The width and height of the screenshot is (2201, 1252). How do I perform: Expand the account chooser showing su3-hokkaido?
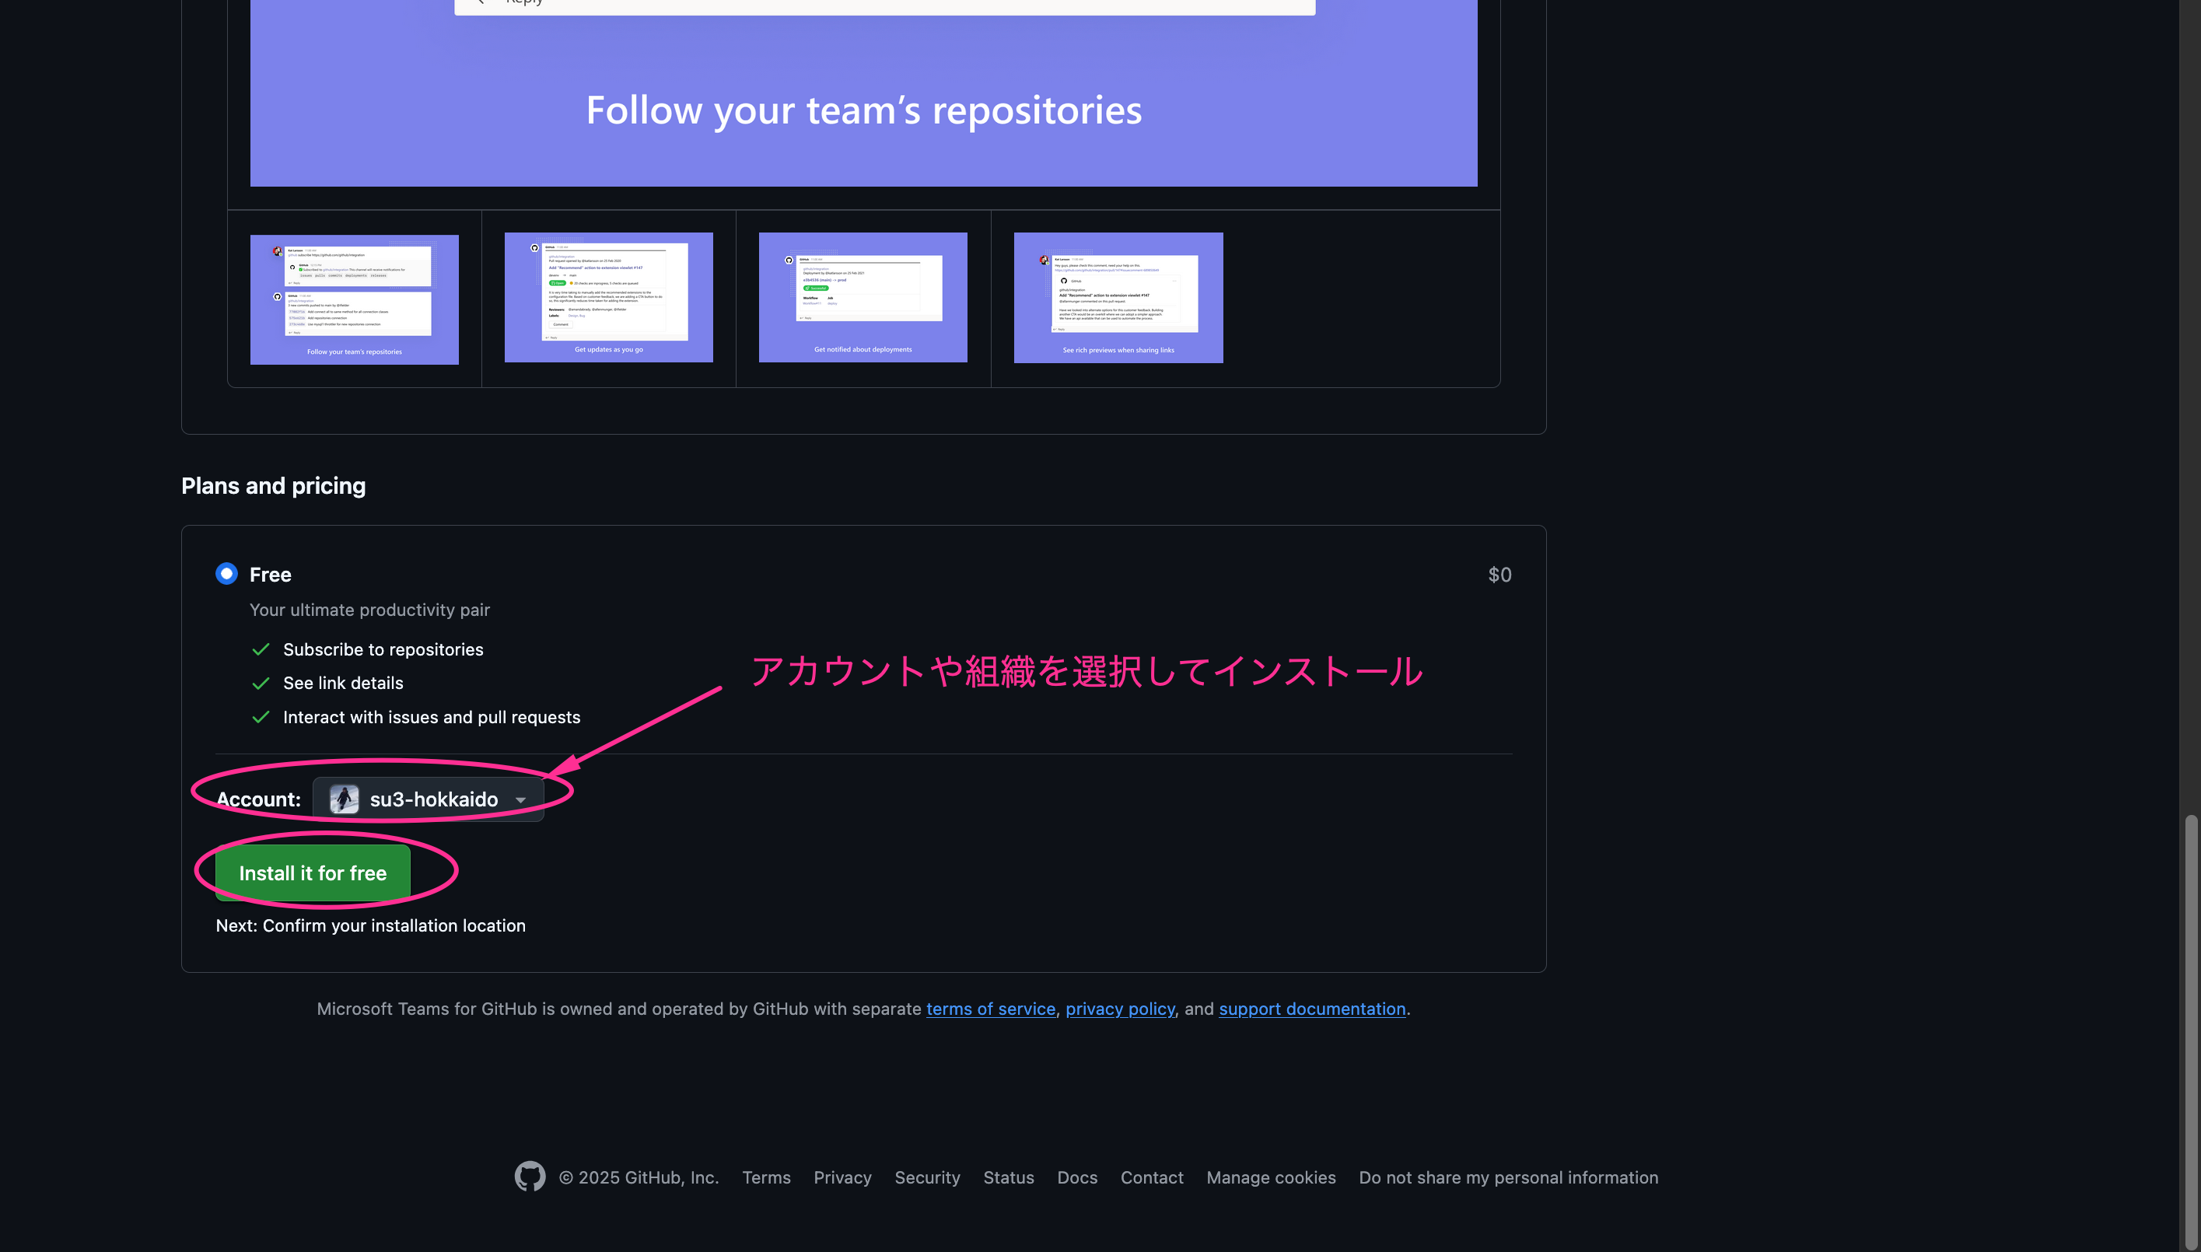(x=520, y=799)
